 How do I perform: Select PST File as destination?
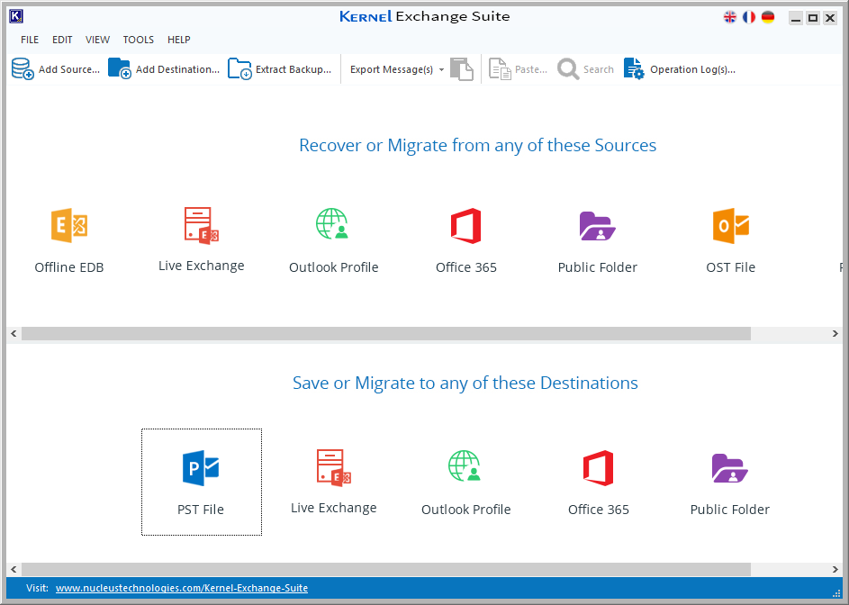coord(202,482)
